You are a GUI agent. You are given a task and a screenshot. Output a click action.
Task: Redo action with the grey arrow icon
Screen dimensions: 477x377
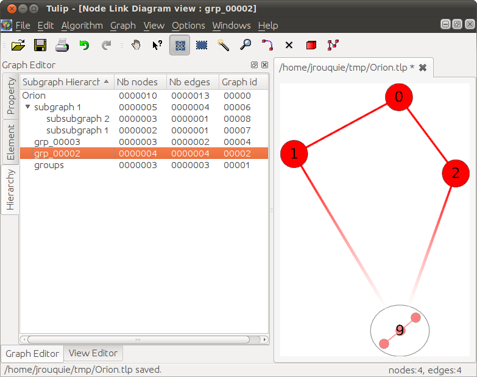106,45
